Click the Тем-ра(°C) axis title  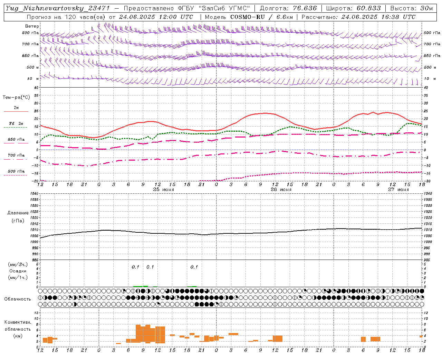pos(16,98)
